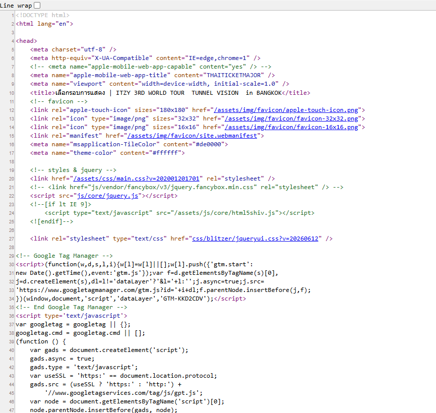Viewport: 436px width, 413px height.
Task: Click the <!DOCTYPE html> line
Action: point(42,15)
